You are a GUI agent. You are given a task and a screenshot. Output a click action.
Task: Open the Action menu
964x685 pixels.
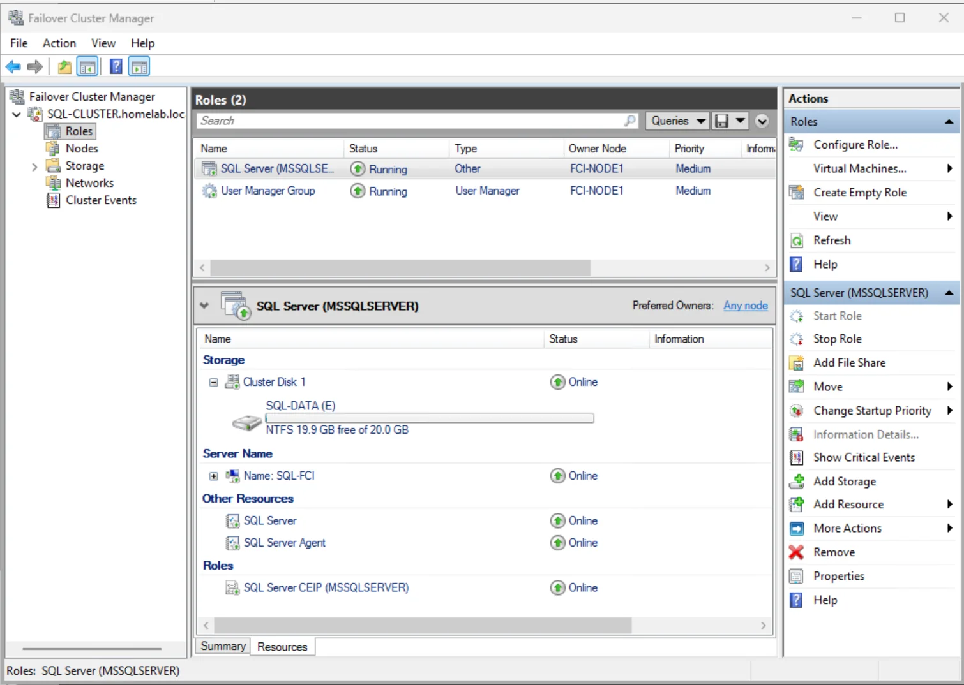click(x=59, y=43)
